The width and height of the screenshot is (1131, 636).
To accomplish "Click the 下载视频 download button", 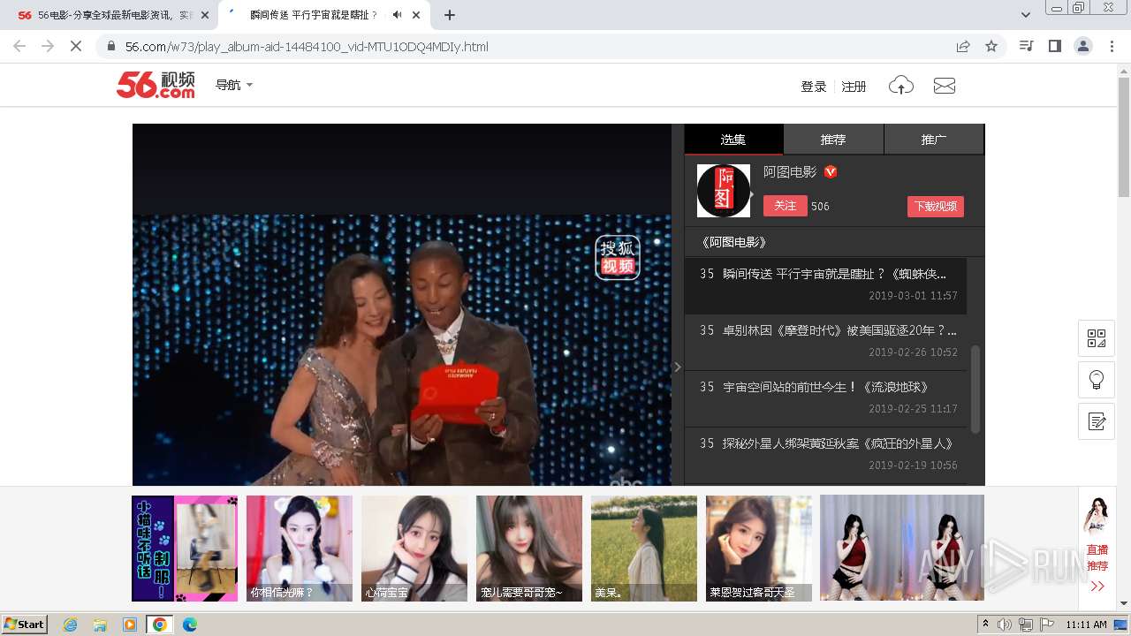I will click(935, 206).
